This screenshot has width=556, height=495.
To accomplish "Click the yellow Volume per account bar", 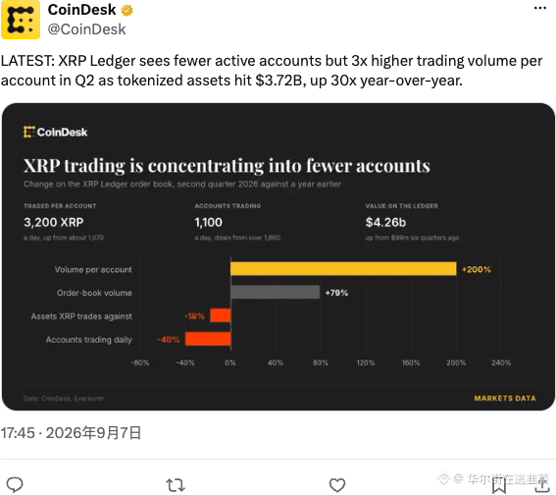I will (x=343, y=269).
